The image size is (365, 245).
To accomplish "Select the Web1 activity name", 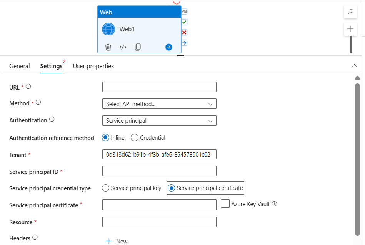I will click(x=127, y=29).
